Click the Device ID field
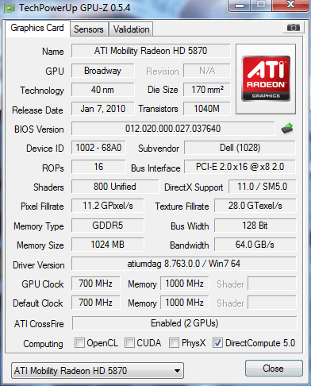This screenshot has height=386, width=311. tap(98, 148)
